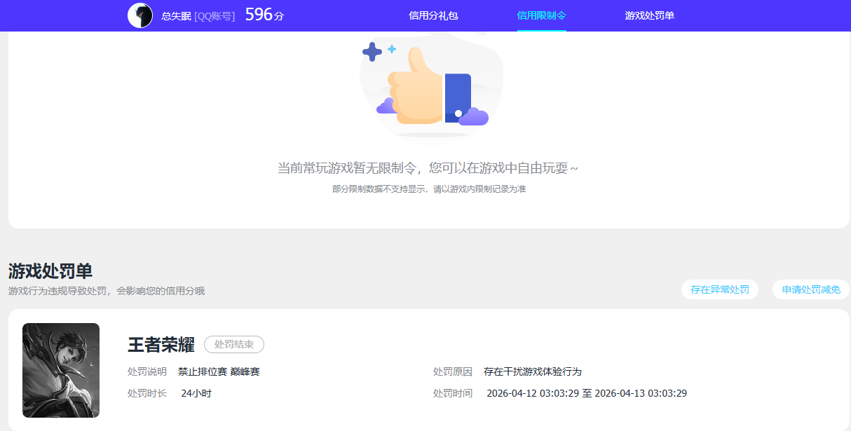Open the 信用分礼包 tab
The image size is (851, 431).
pos(433,15)
